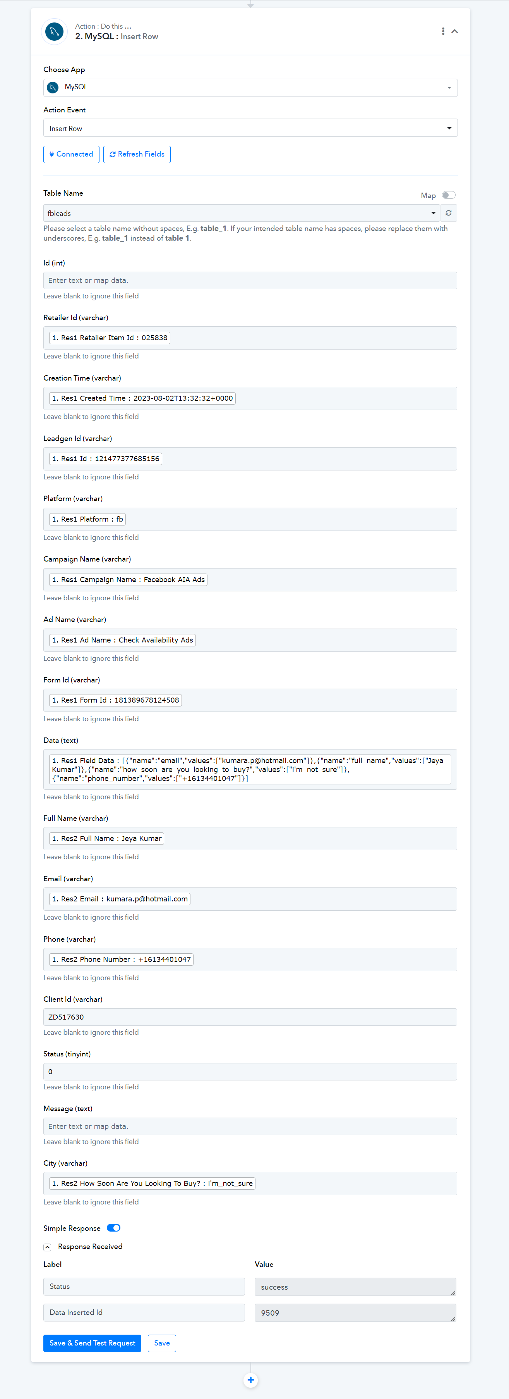Collapse the MySQL action step with the chevron

(x=455, y=31)
